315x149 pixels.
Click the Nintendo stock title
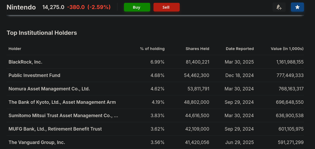click(21, 7)
